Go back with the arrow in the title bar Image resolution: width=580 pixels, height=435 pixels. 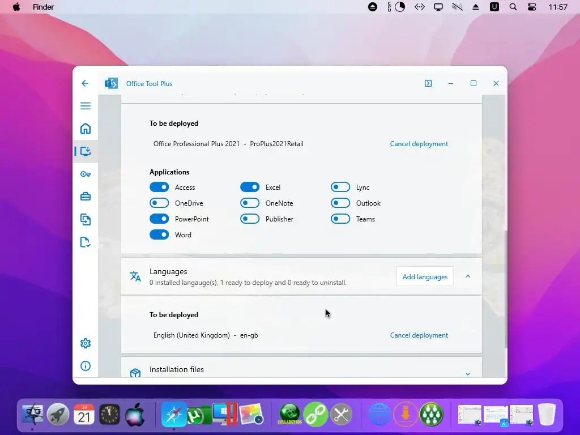point(85,83)
